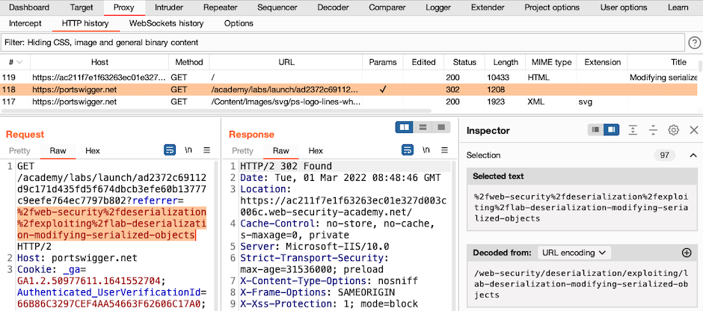Screen dimensions: 703x311
Task: Close the Inspector panel
Action: pos(693,130)
